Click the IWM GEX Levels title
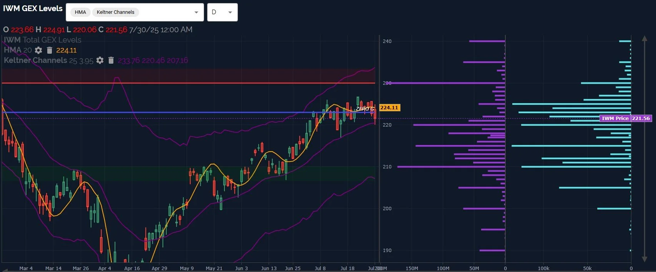Viewport: 656px width, 272px height. tap(33, 8)
